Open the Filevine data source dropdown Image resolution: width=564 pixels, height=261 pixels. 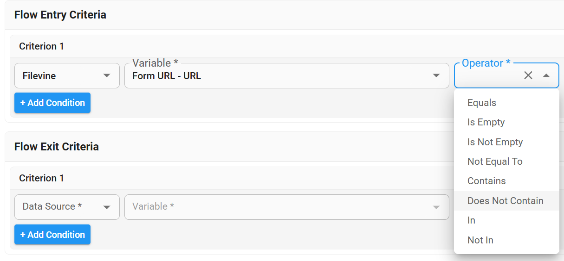coord(67,76)
